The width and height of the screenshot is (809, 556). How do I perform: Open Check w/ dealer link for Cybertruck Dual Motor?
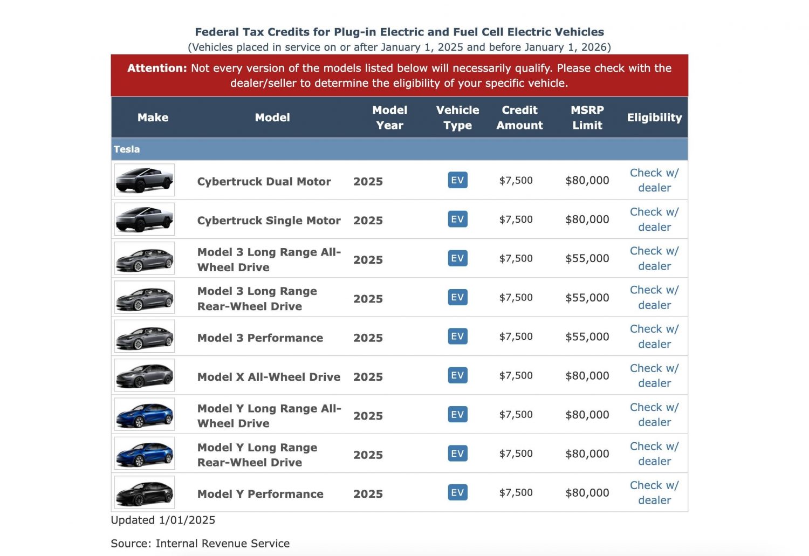(x=654, y=180)
